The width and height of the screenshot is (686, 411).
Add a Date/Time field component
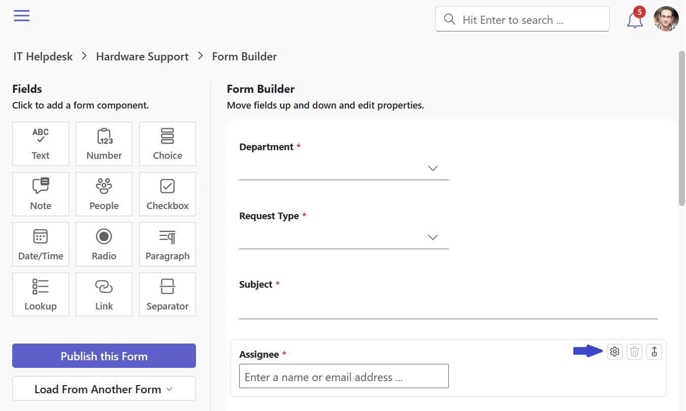tap(41, 244)
